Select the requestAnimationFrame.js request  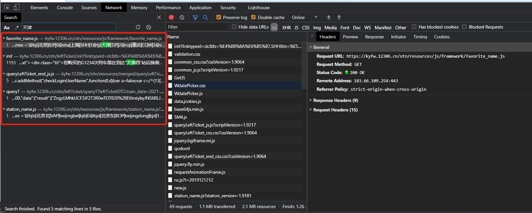[234, 172]
